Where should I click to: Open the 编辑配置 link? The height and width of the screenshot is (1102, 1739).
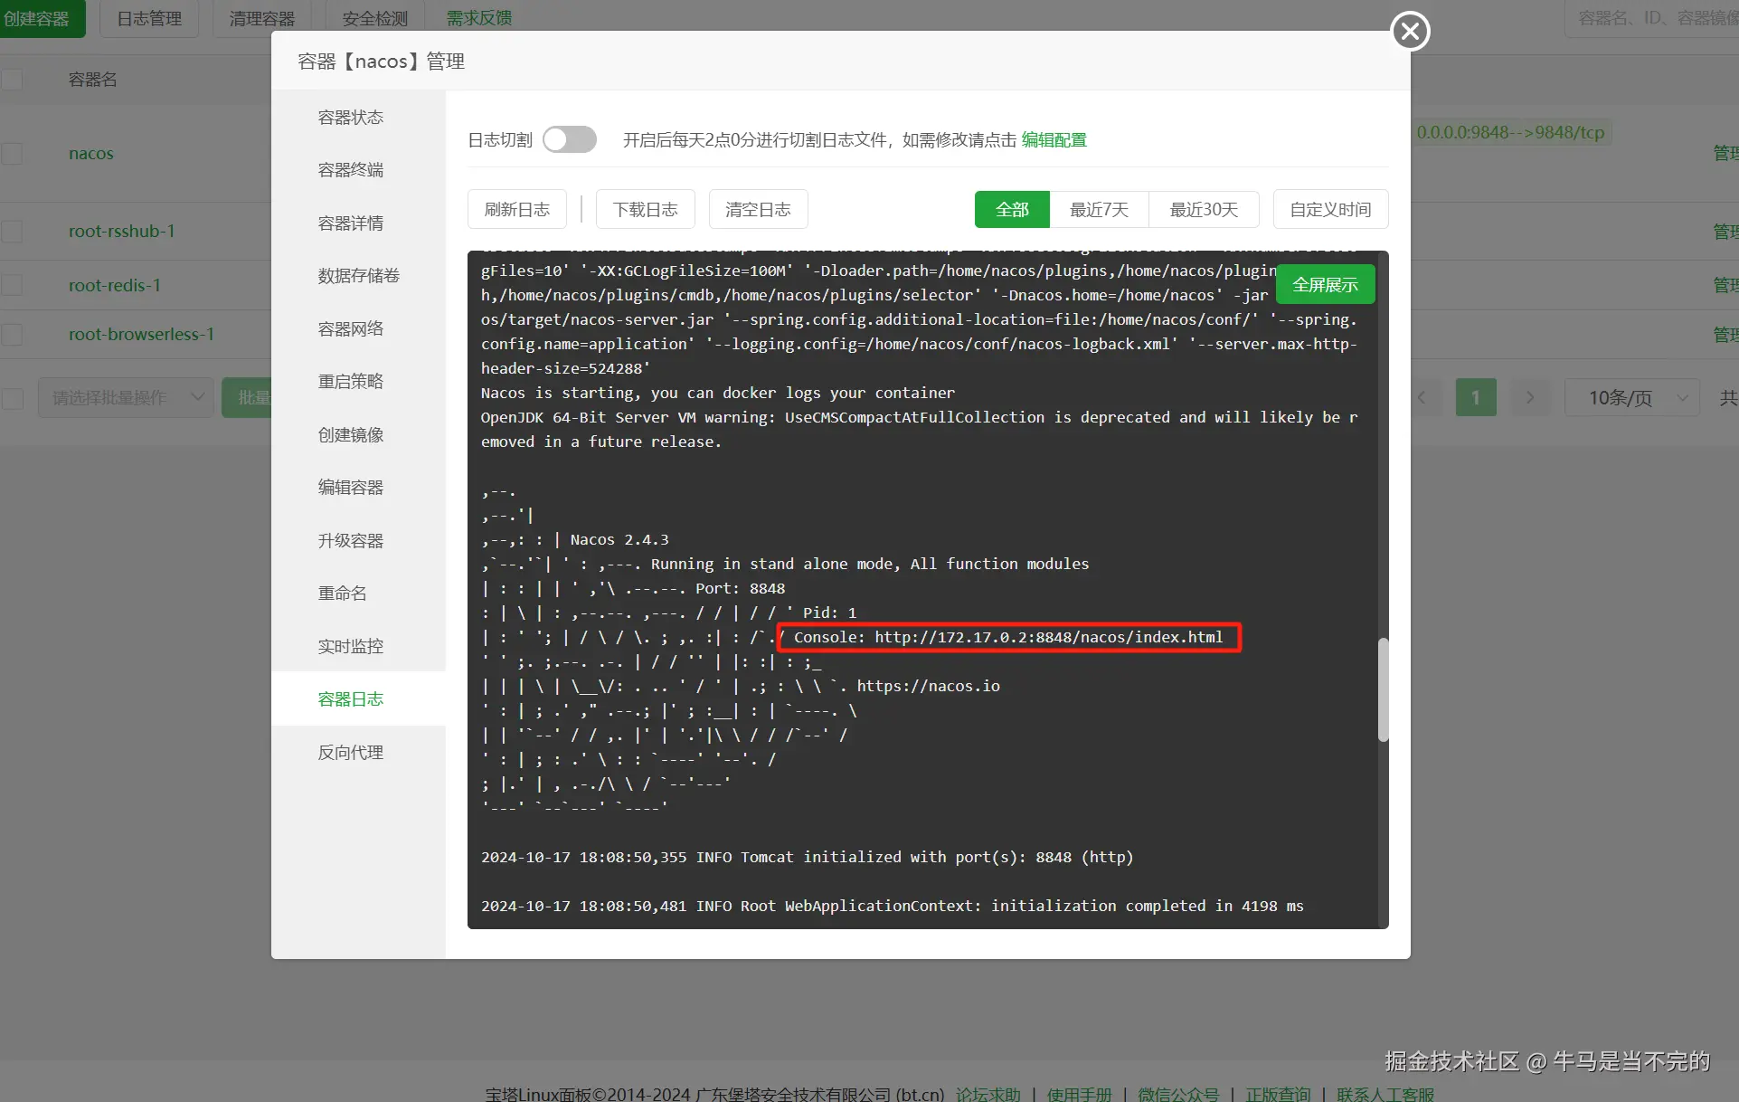(1054, 140)
